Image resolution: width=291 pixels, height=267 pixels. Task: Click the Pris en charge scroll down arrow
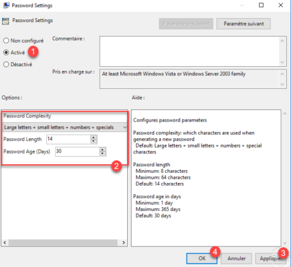282,84
